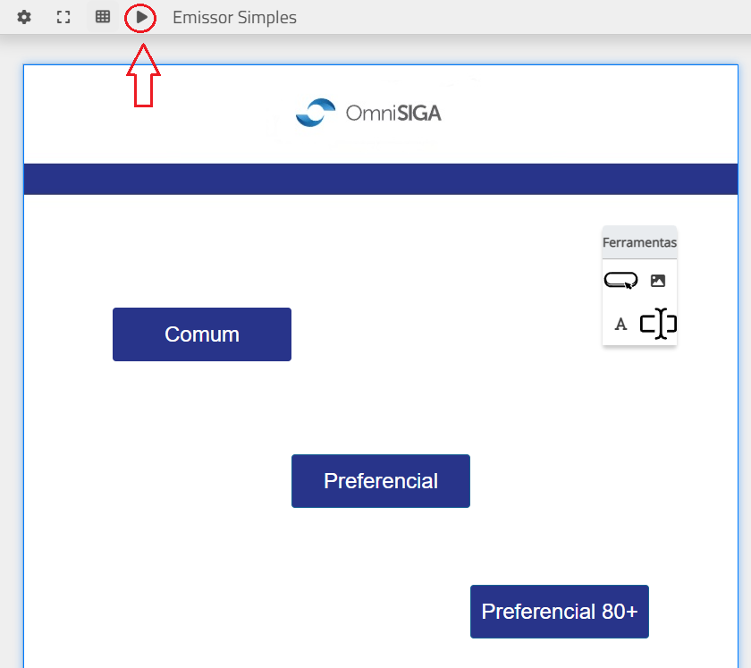Click the red arrow annotation
The image size is (751, 668).
coord(143,75)
